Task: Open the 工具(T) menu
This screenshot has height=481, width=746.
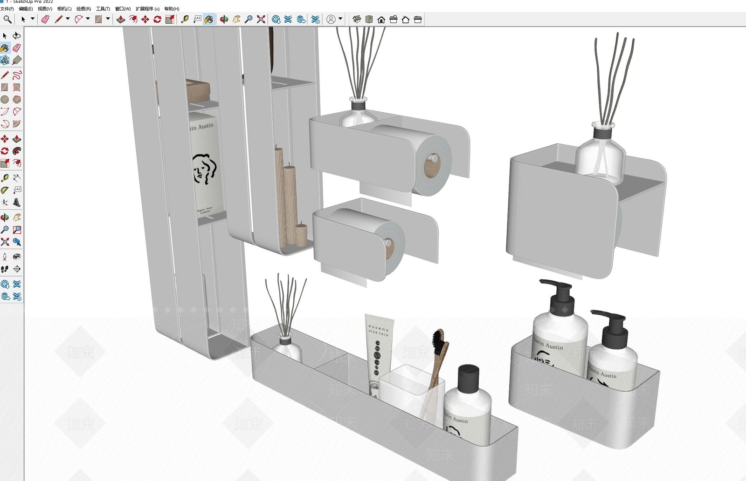Action: click(x=103, y=9)
